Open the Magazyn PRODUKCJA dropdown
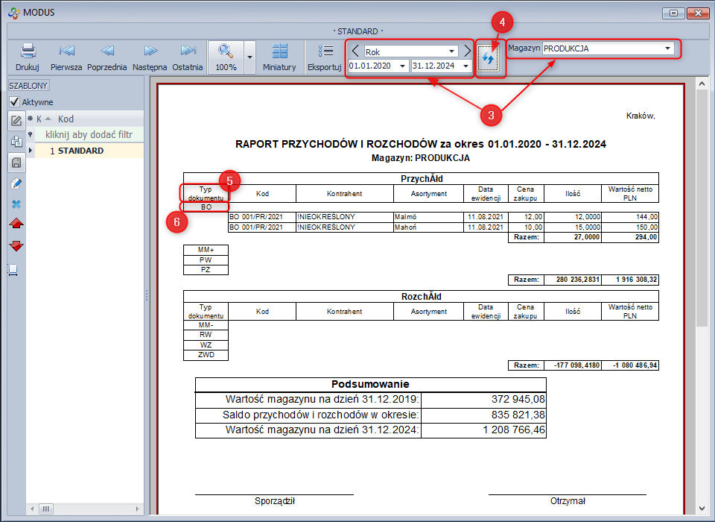 (x=667, y=49)
